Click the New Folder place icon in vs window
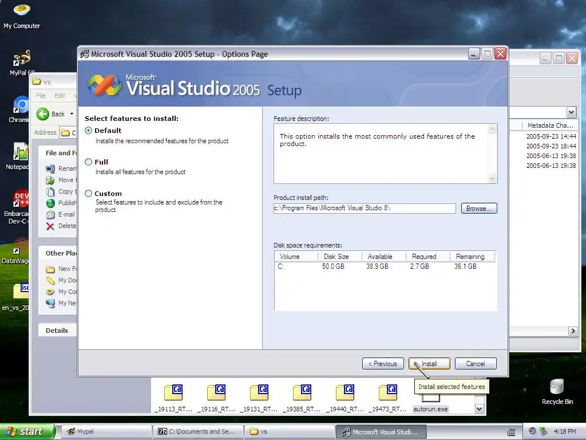Viewport: 586px width, 440px height. [x=50, y=269]
